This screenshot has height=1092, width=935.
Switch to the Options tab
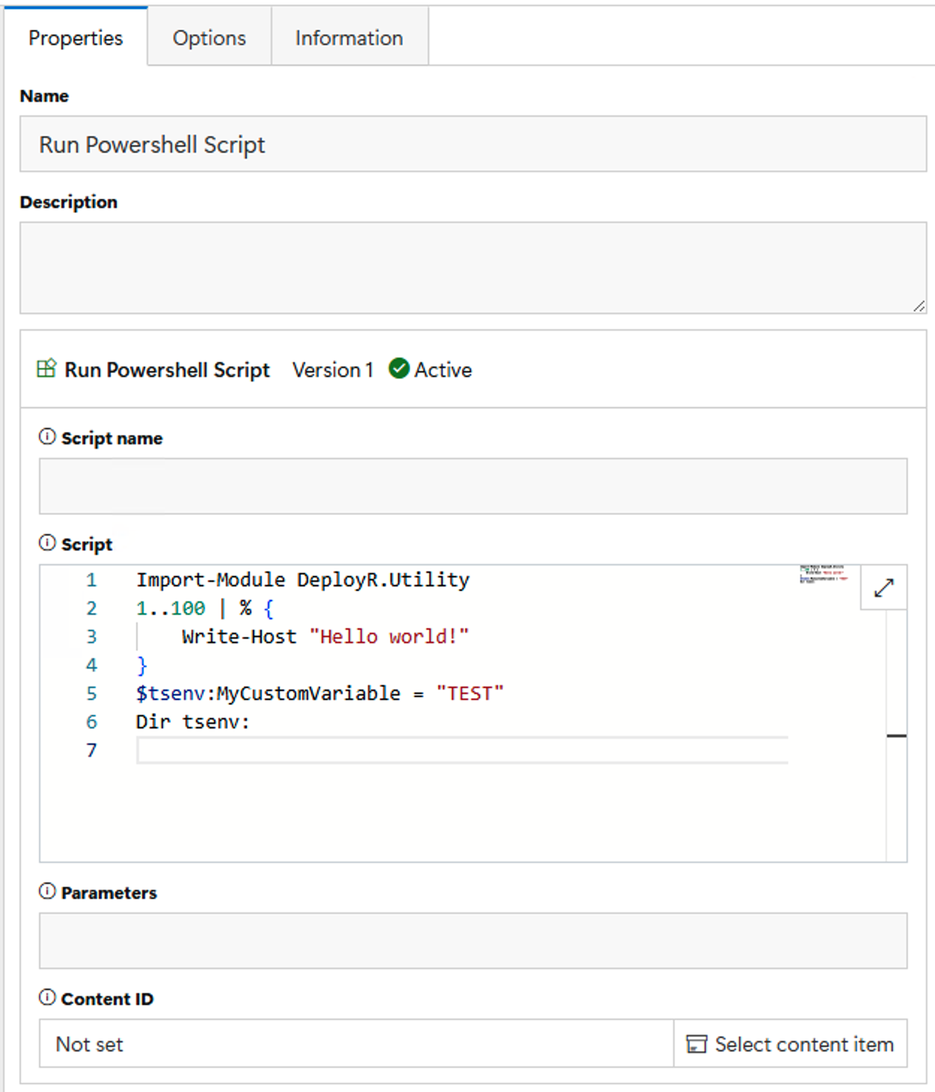(x=209, y=37)
